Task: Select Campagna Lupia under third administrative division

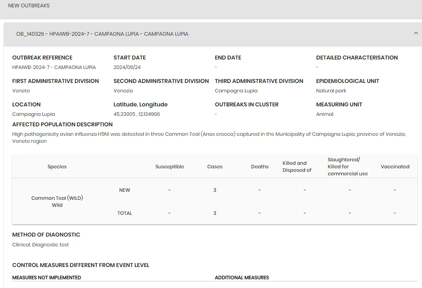Action: click(236, 91)
